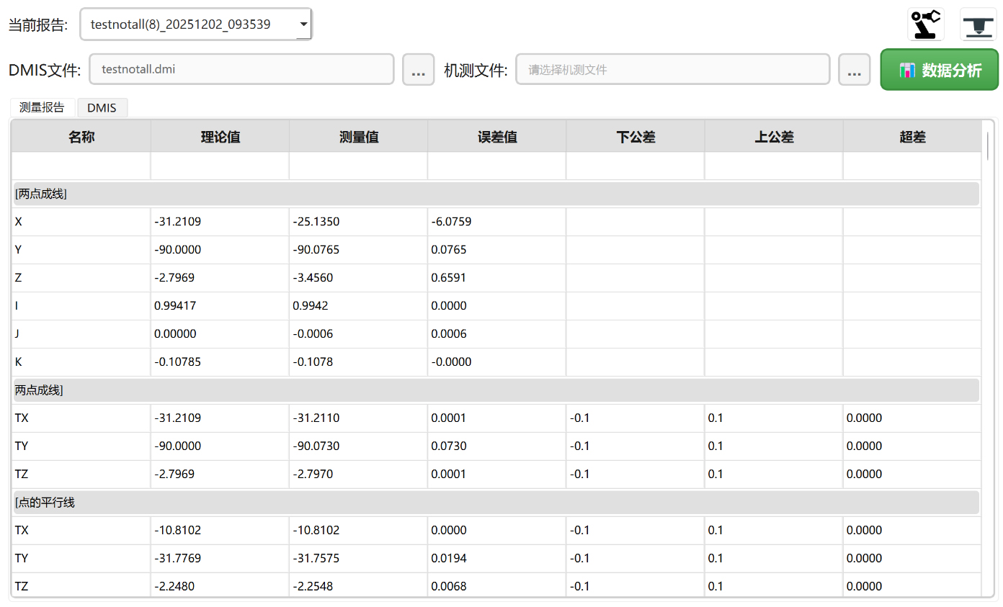This screenshot has width=1003, height=607.
Task: Click the 名称 column header
Action: (81, 137)
